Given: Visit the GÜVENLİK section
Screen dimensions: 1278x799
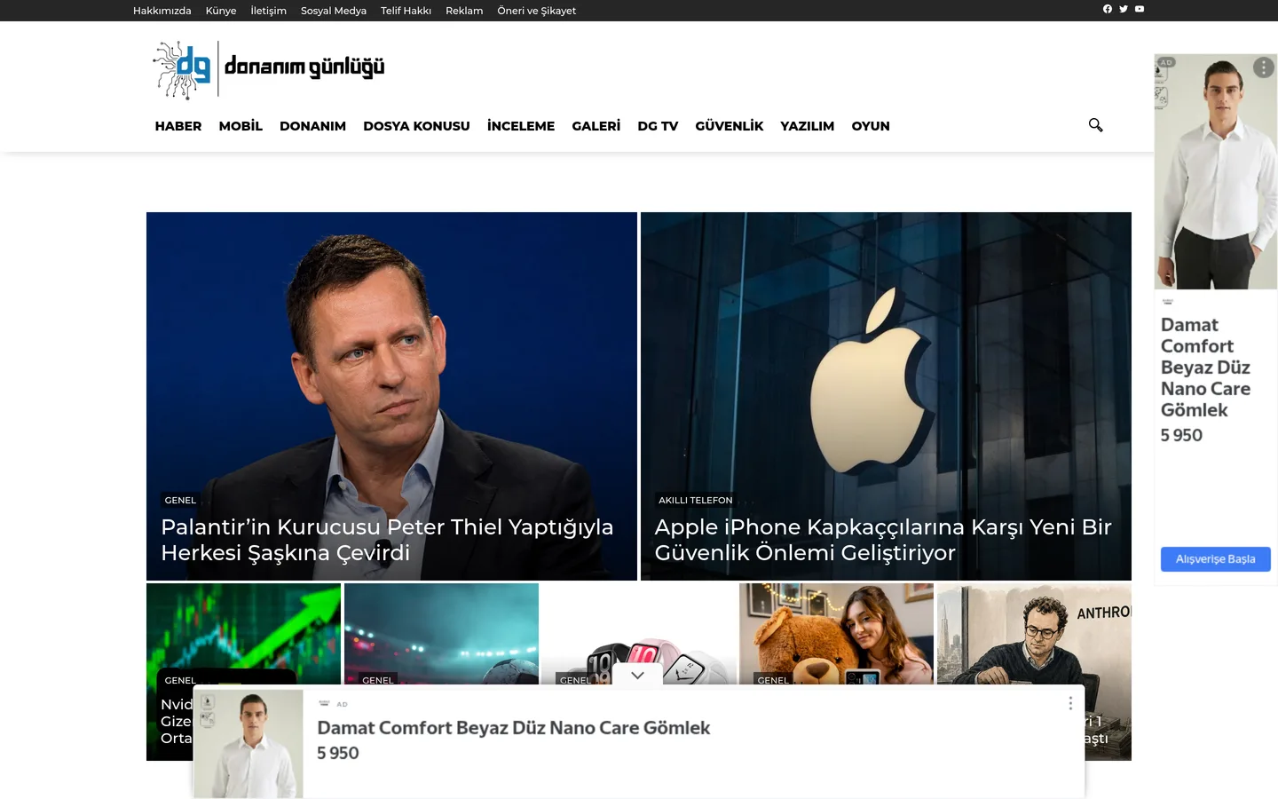Looking at the screenshot, I should click(x=730, y=126).
